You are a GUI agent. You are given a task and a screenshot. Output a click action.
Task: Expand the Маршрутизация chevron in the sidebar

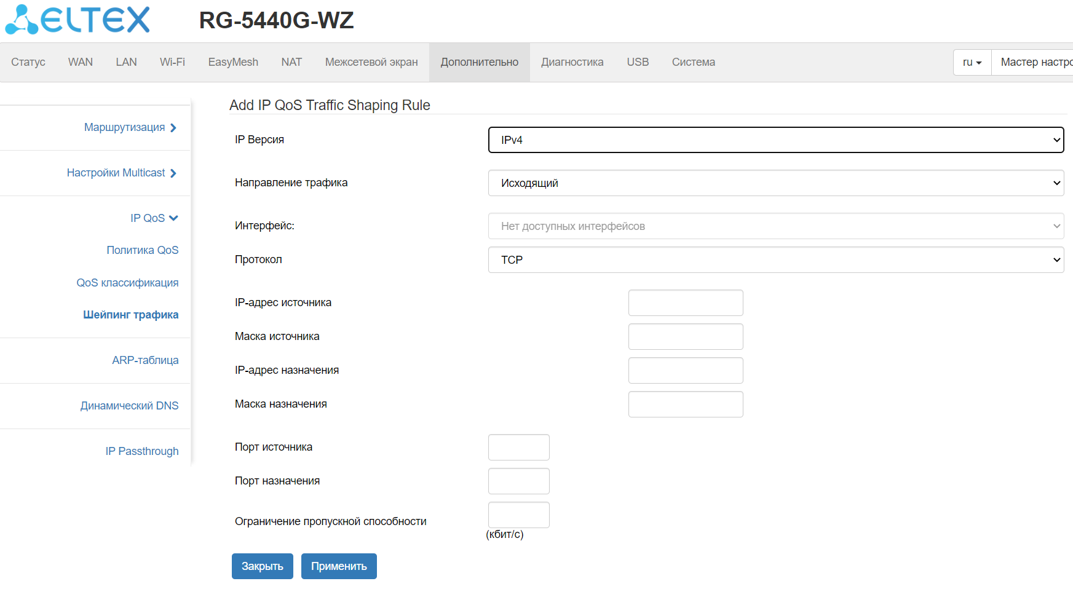click(x=173, y=128)
